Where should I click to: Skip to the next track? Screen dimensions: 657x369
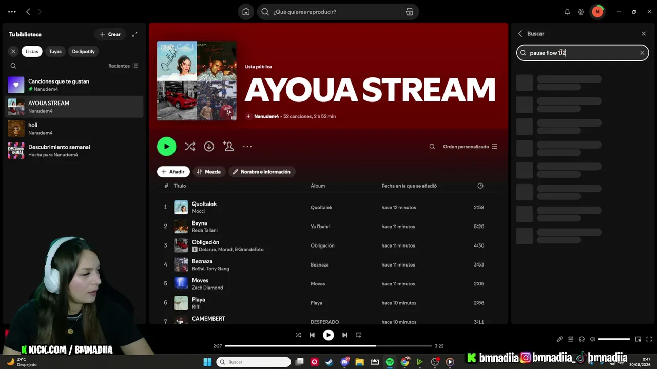tap(345, 335)
